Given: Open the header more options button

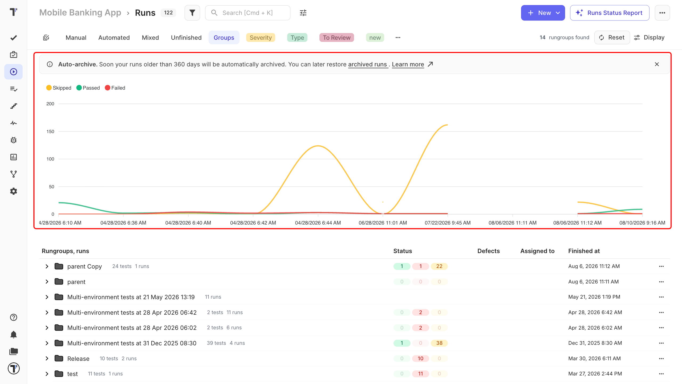Looking at the screenshot, I should pos(662,13).
